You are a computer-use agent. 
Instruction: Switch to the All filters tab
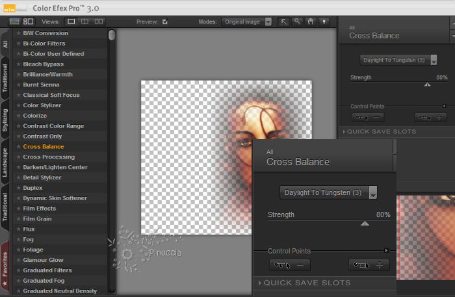[x=5, y=44]
